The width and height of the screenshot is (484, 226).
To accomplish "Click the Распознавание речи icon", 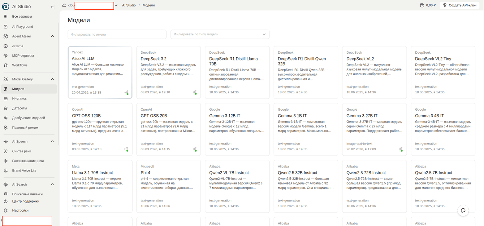I will (x=5, y=161).
